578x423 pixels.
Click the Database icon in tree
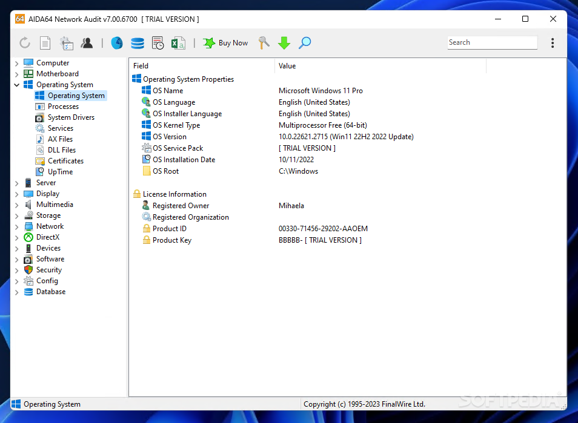click(28, 292)
